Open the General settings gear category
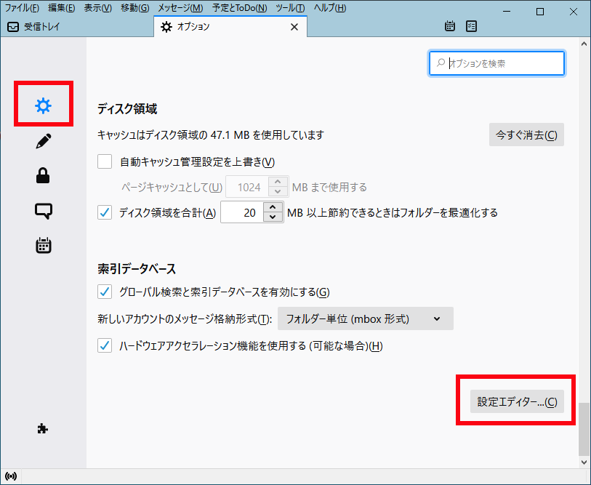Viewport: 591px width, 485px height. [x=44, y=106]
